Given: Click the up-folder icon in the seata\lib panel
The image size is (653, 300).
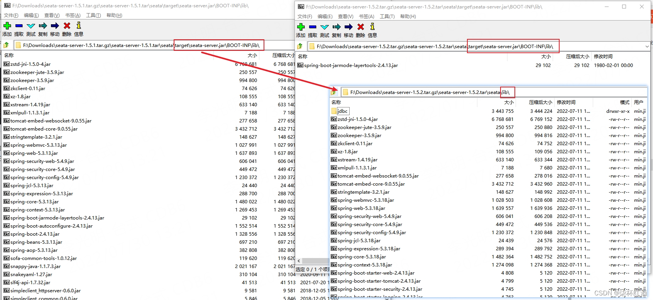Looking at the screenshot, I should pos(334,92).
